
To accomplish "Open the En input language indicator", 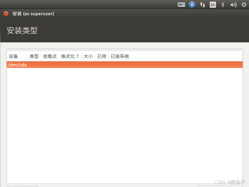I will 213,5.
